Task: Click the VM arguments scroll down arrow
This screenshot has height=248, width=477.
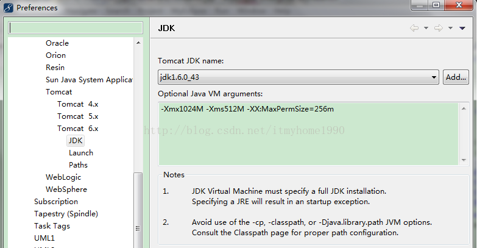Action: pyautogui.click(x=464, y=160)
